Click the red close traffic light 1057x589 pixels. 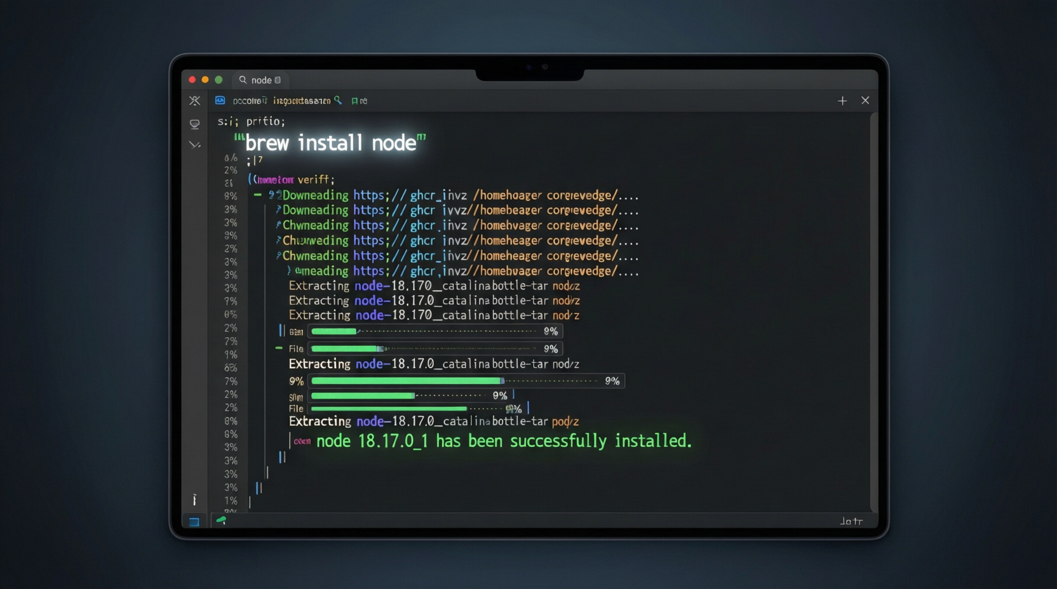(192, 80)
